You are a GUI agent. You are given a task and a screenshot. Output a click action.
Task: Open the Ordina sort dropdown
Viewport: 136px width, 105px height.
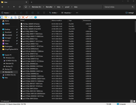click(54, 13)
